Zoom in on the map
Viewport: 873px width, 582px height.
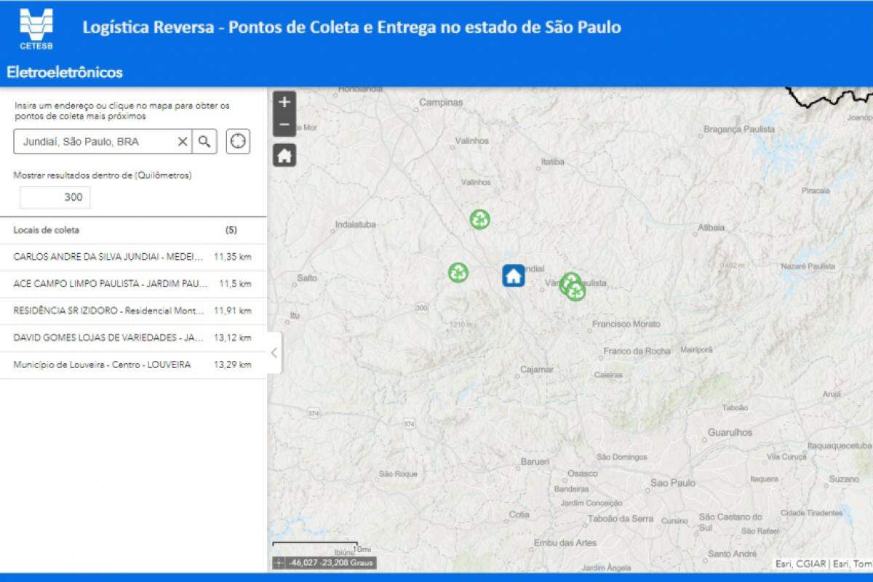pyautogui.click(x=284, y=102)
